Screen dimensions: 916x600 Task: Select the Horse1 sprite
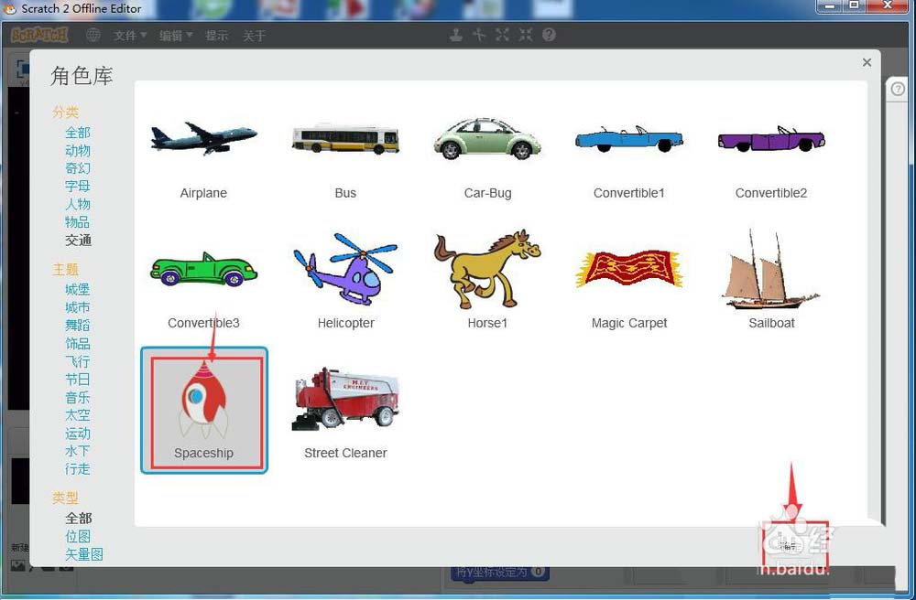pos(487,269)
